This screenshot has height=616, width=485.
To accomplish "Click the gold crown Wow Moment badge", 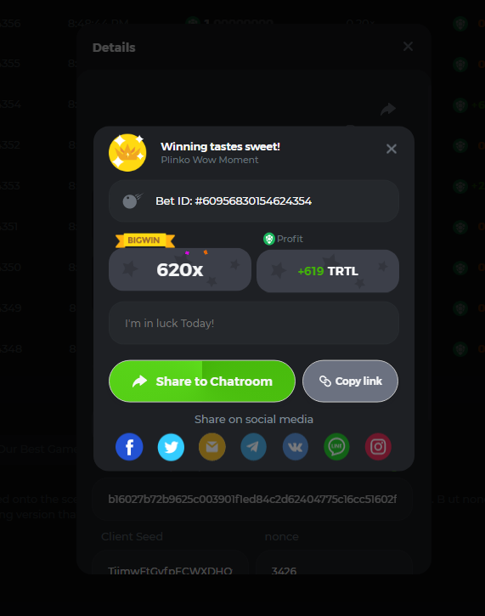I will pos(127,153).
